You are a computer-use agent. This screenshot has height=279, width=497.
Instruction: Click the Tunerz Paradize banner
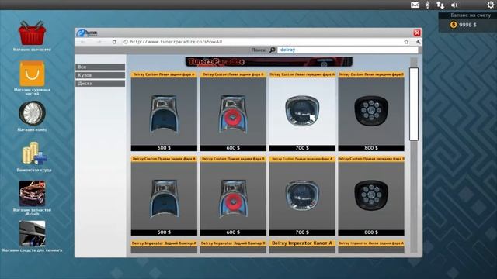pyautogui.click(x=269, y=62)
